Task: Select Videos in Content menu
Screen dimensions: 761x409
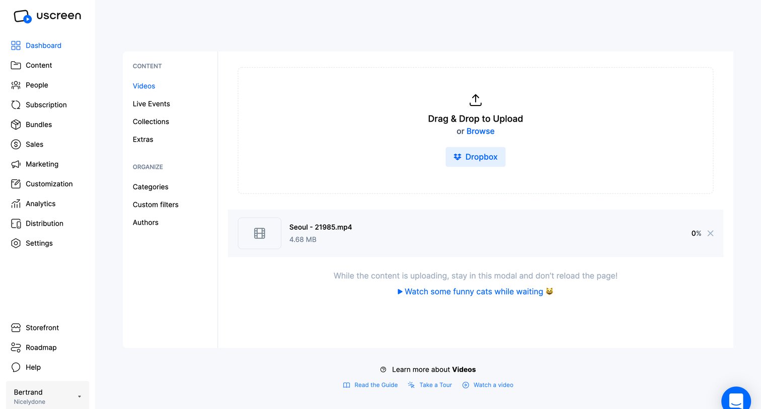Action: pos(144,86)
